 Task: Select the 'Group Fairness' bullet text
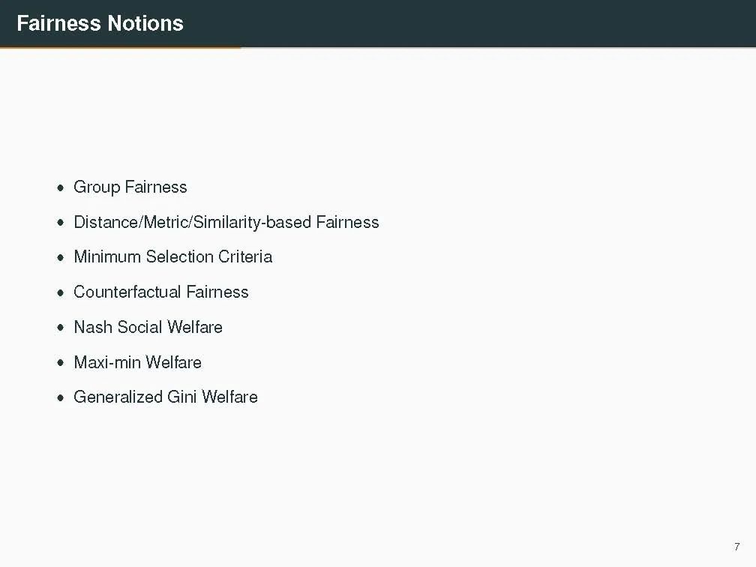click(x=130, y=187)
